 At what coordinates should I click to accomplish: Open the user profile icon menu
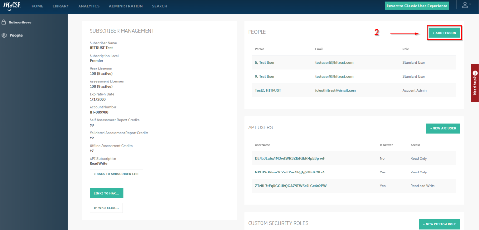465,5
